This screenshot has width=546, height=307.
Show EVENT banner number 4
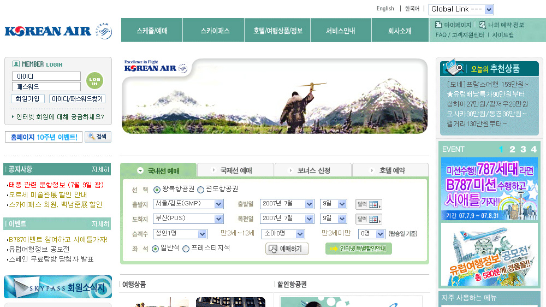534,149
